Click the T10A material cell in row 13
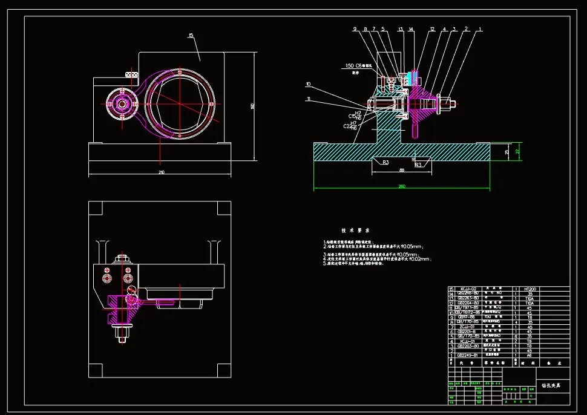587x415 pixels. click(530, 299)
